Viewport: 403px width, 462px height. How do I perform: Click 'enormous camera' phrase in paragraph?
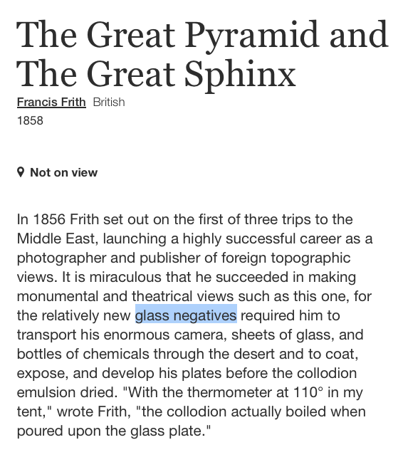(x=165, y=335)
